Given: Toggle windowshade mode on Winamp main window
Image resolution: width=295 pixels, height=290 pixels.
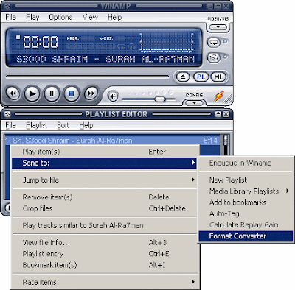Looking at the screenshot, I should click(x=218, y=6).
